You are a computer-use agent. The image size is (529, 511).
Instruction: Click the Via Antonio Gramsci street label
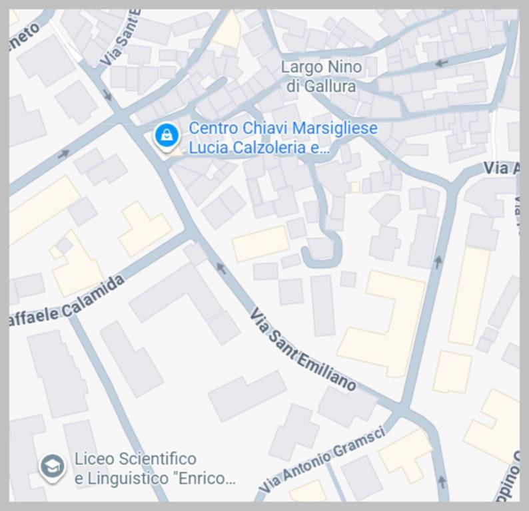(x=322, y=460)
